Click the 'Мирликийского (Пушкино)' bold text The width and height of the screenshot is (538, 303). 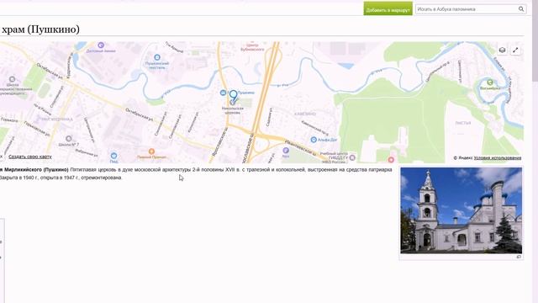35,170
